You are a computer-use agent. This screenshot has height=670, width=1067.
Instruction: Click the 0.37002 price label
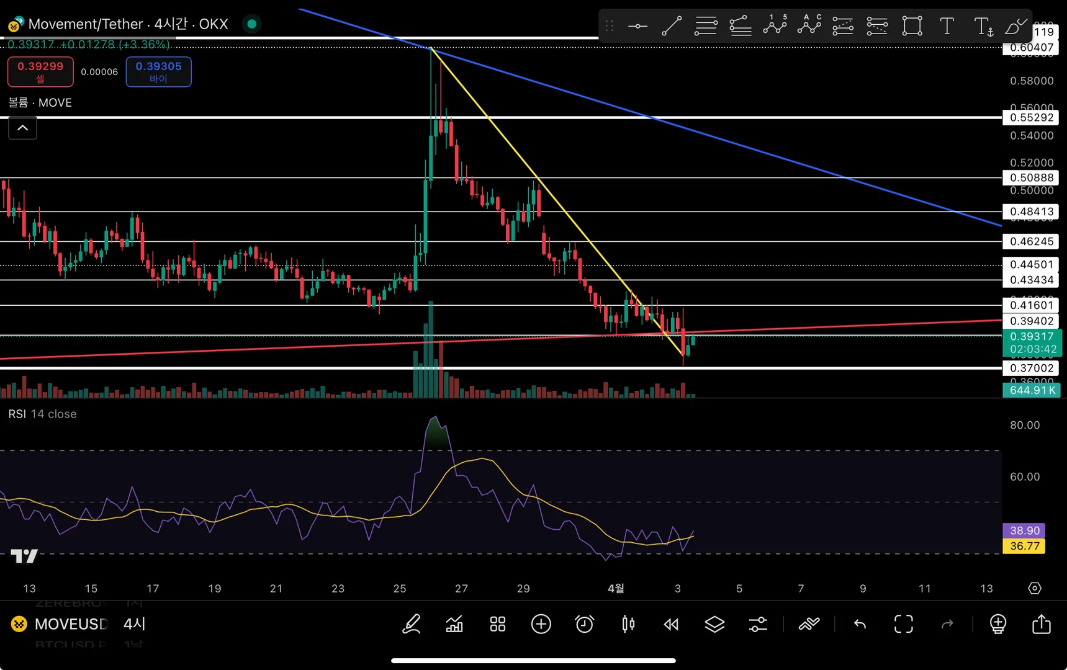click(1031, 368)
